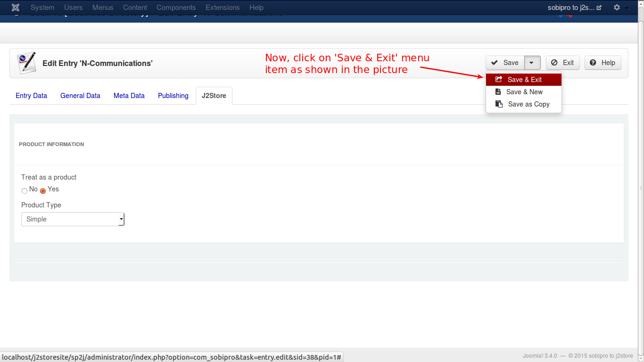
Task: Open the sobipro to j2s... site link
Action: (574, 8)
